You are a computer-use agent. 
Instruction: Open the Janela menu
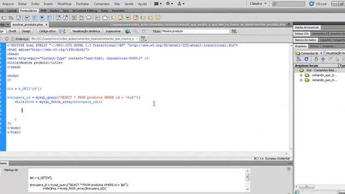(x=129, y=4)
